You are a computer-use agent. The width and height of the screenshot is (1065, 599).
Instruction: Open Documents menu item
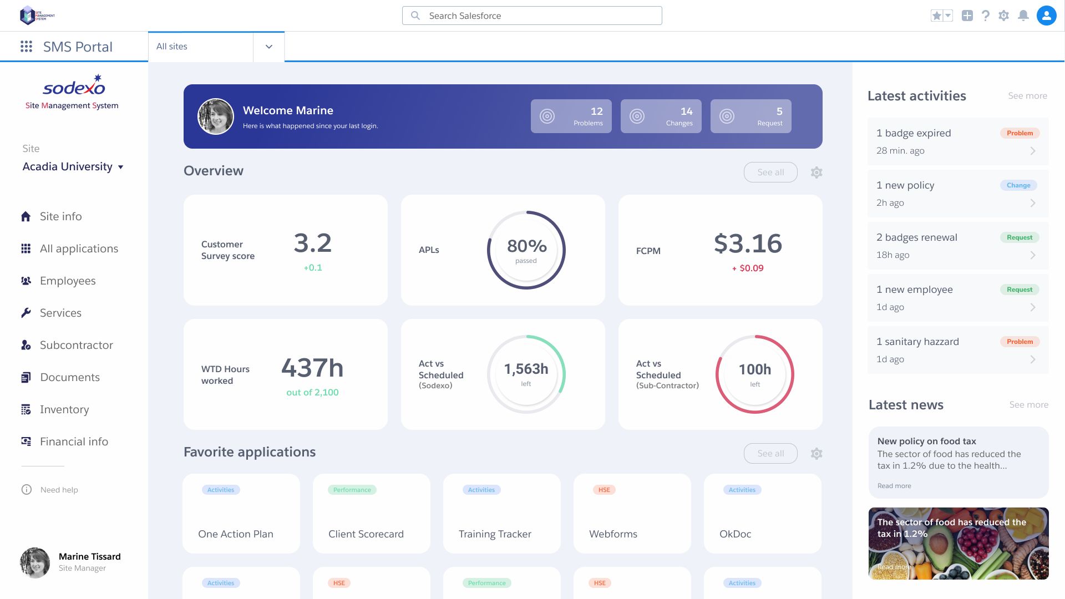(70, 377)
